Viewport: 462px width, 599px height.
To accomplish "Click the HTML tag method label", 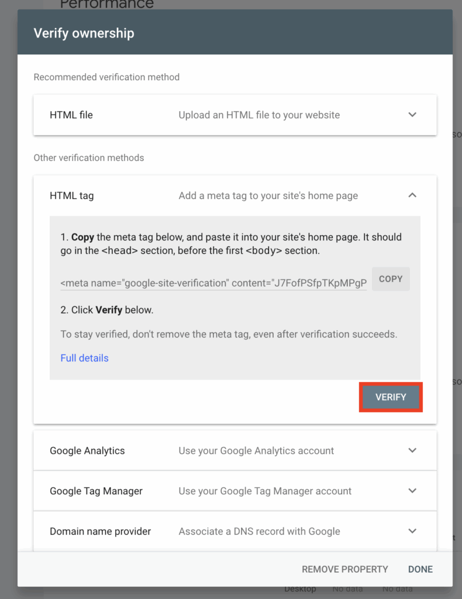I will click(71, 196).
